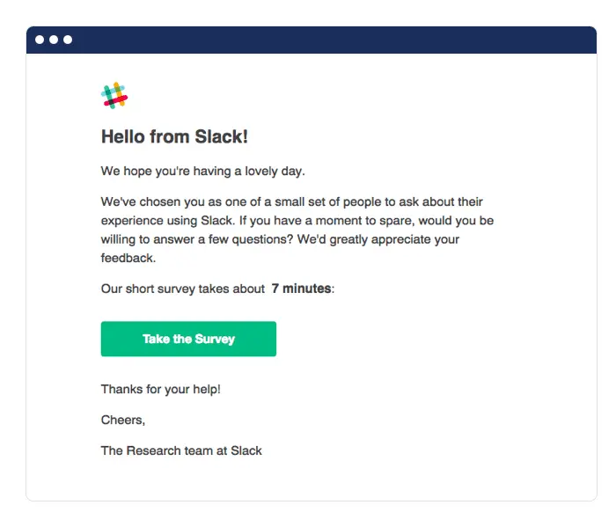Screen dimensions: 616x527
Task: Click the word "feedback." ending the paragraph
Action: tap(128, 258)
